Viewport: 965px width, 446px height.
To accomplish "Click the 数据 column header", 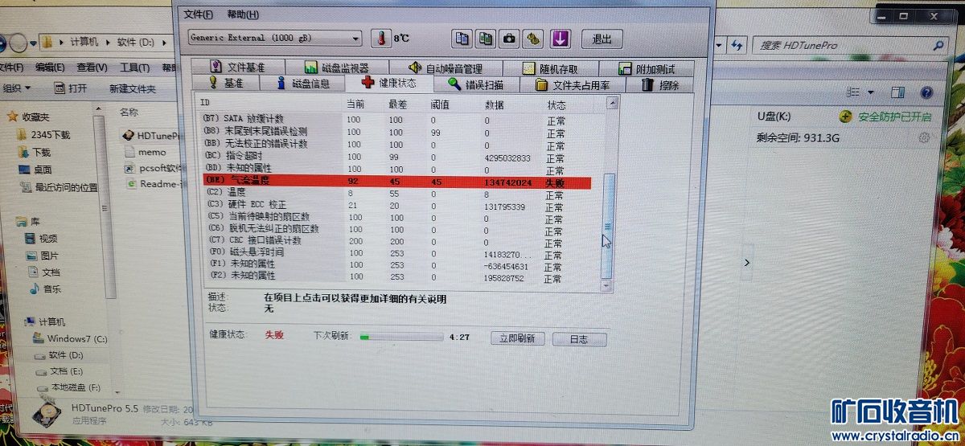I will tap(495, 105).
